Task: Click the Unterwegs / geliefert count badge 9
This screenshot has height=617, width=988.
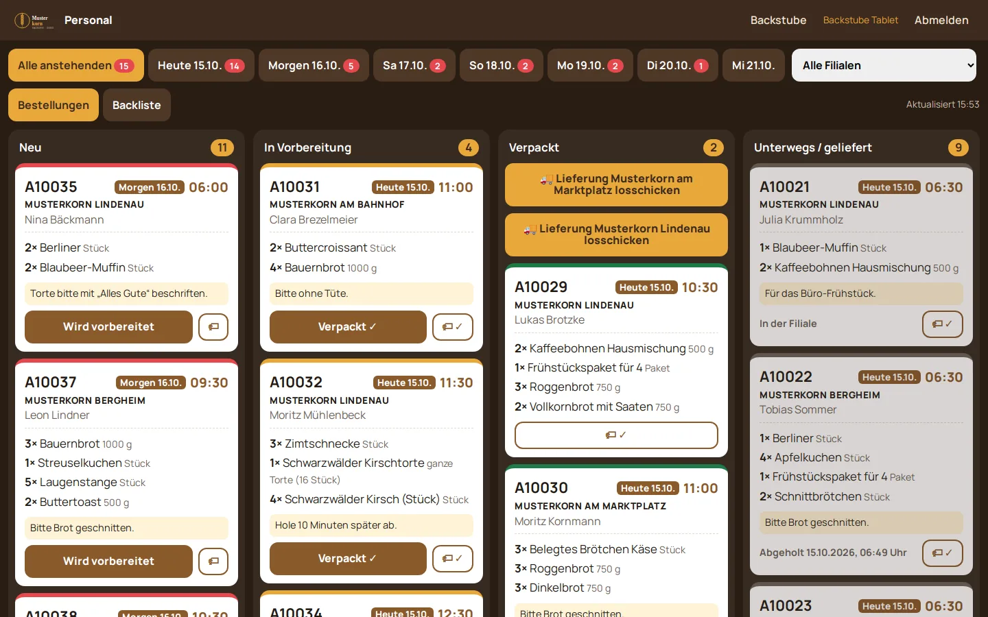Action: point(958,147)
